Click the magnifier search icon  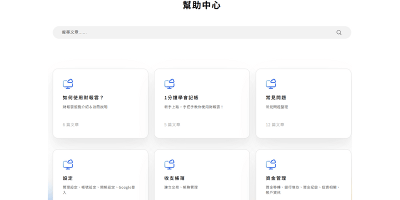[x=339, y=32]
